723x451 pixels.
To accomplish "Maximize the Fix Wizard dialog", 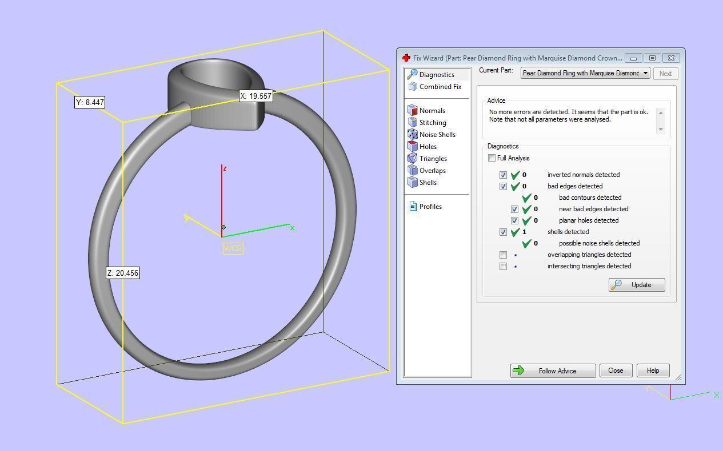I will click(x=652, y=58).
